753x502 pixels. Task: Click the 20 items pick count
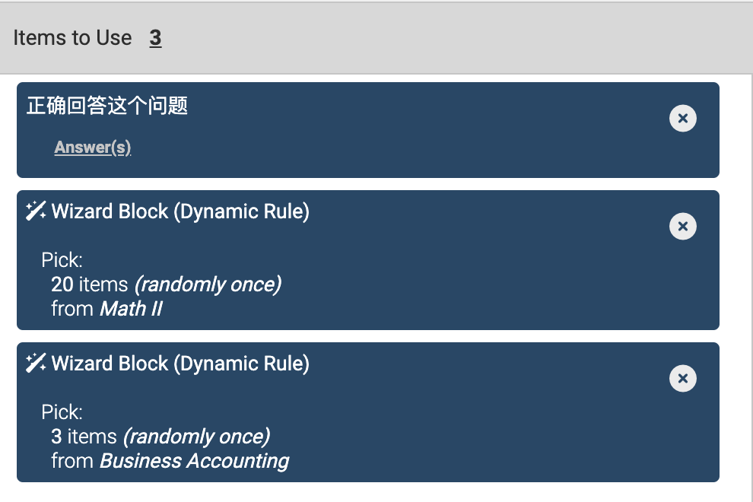[89, 284]
